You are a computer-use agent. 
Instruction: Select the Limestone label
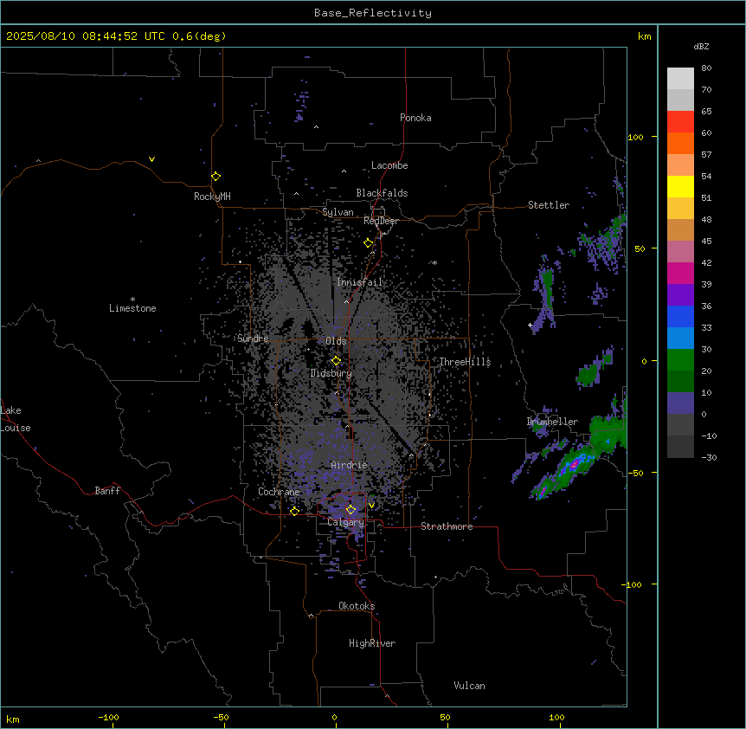132,308
